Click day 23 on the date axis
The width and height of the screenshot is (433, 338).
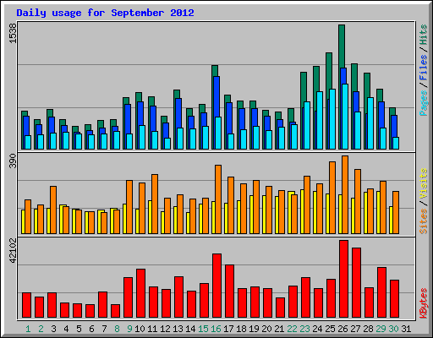click(304, 329)
